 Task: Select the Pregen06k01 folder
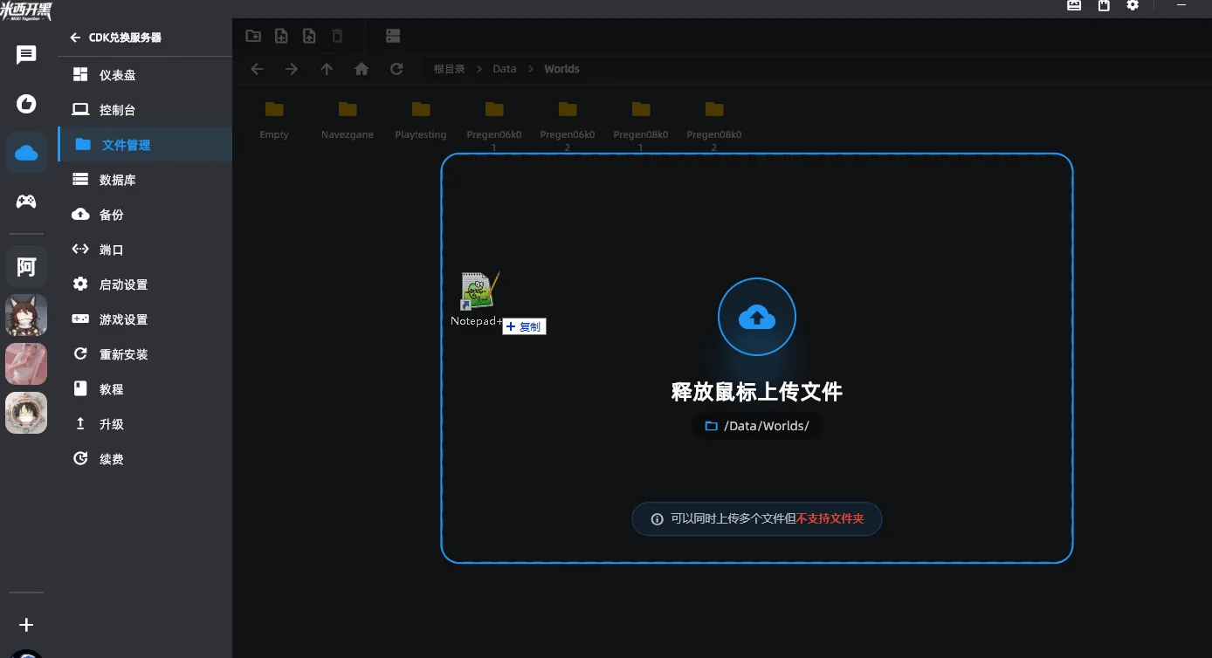click(x=494, y=125)
